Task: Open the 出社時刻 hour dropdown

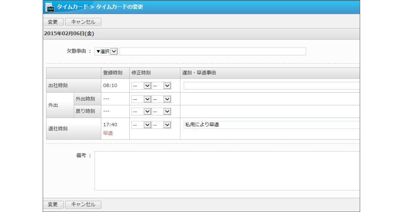Action: tap(142, 86)
